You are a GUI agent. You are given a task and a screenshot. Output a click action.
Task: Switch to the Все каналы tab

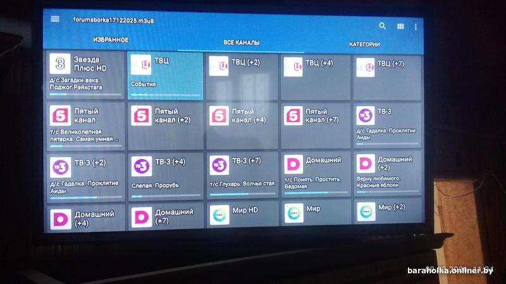242,42
